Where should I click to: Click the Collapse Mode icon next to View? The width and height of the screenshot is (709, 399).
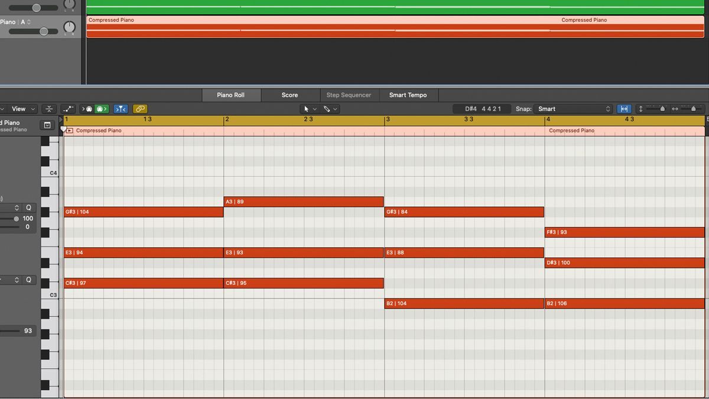48,109
